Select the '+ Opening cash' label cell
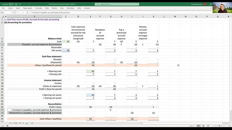This screenshot has width=232, height=130. tap(34, 71)
